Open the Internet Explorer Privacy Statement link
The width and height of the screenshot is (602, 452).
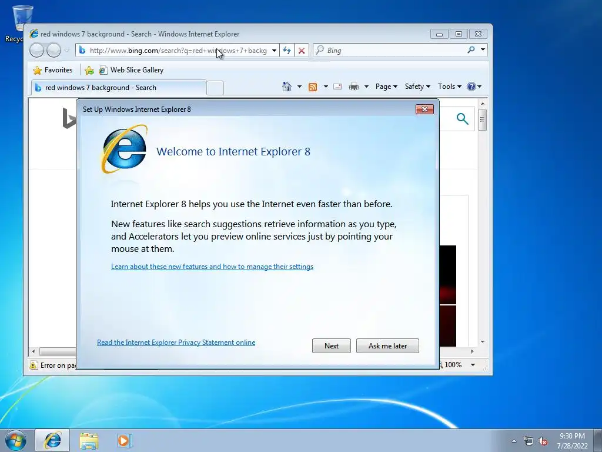click(176, 343)
